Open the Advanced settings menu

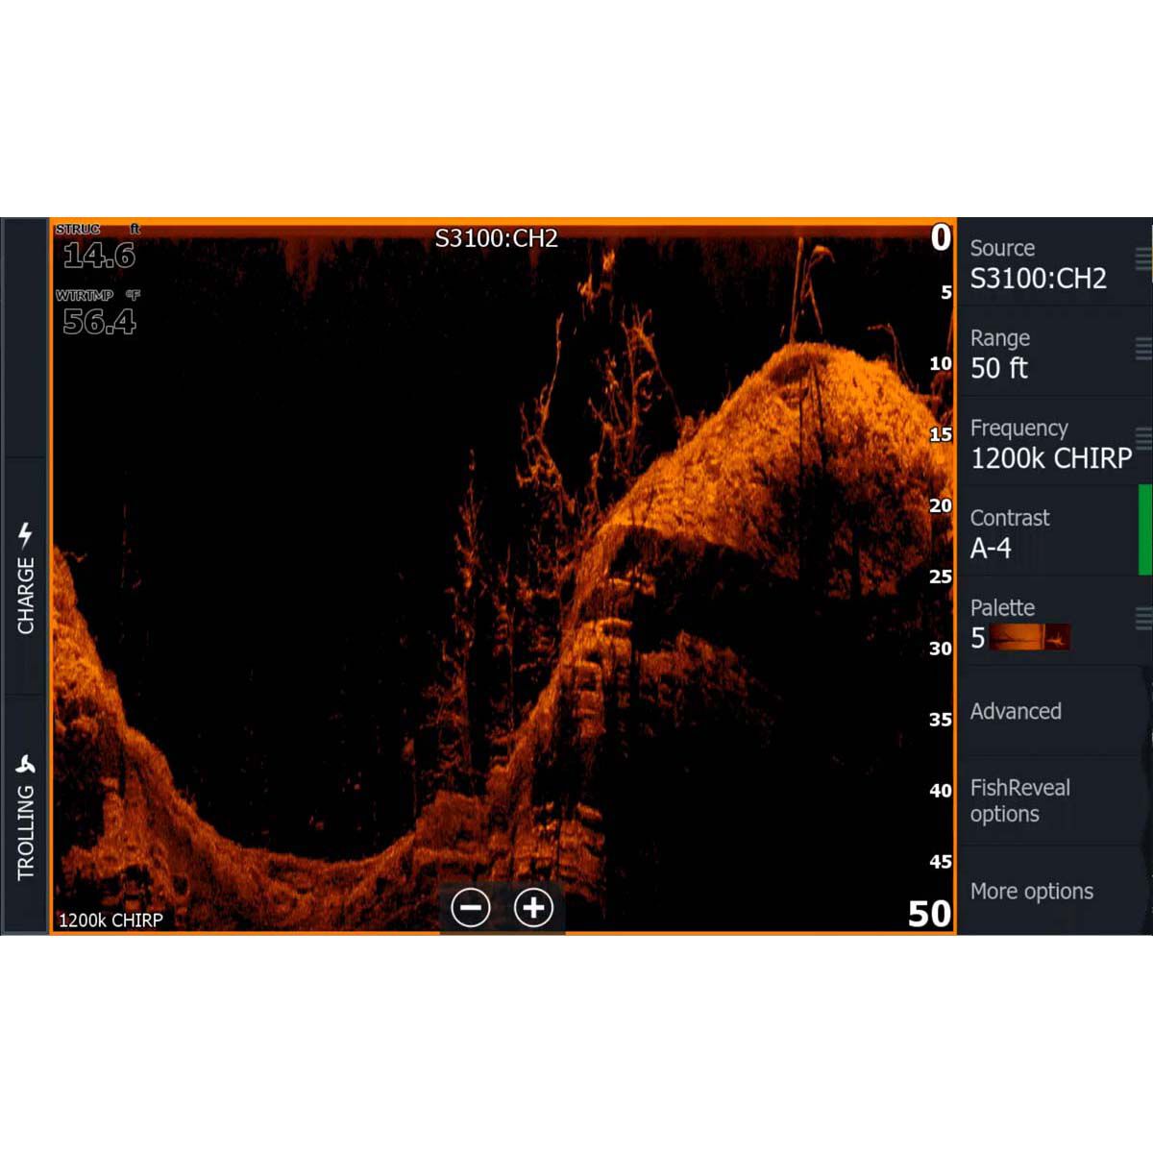pyautogui.click(x=1015, y=711)
